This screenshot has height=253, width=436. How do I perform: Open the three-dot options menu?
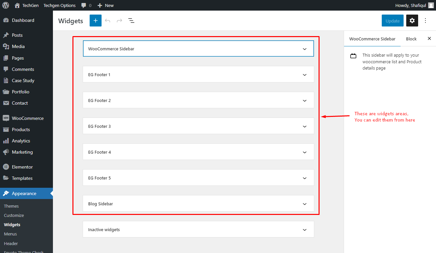425,21
